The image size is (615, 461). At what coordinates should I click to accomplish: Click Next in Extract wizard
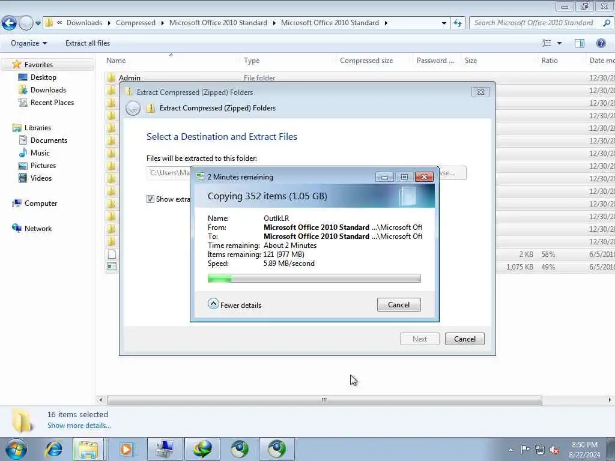coord(420,339)
